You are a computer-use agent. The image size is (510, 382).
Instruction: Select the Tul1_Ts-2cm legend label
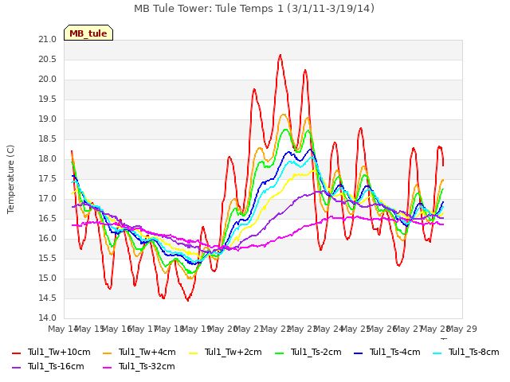(316, 352)
